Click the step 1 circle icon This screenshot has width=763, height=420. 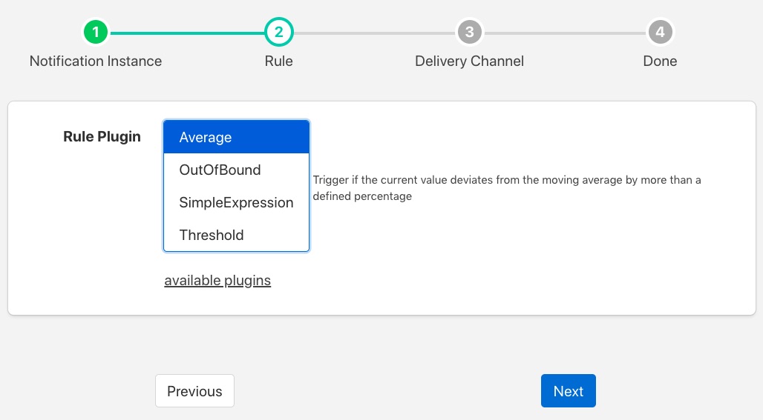point(96,33)
